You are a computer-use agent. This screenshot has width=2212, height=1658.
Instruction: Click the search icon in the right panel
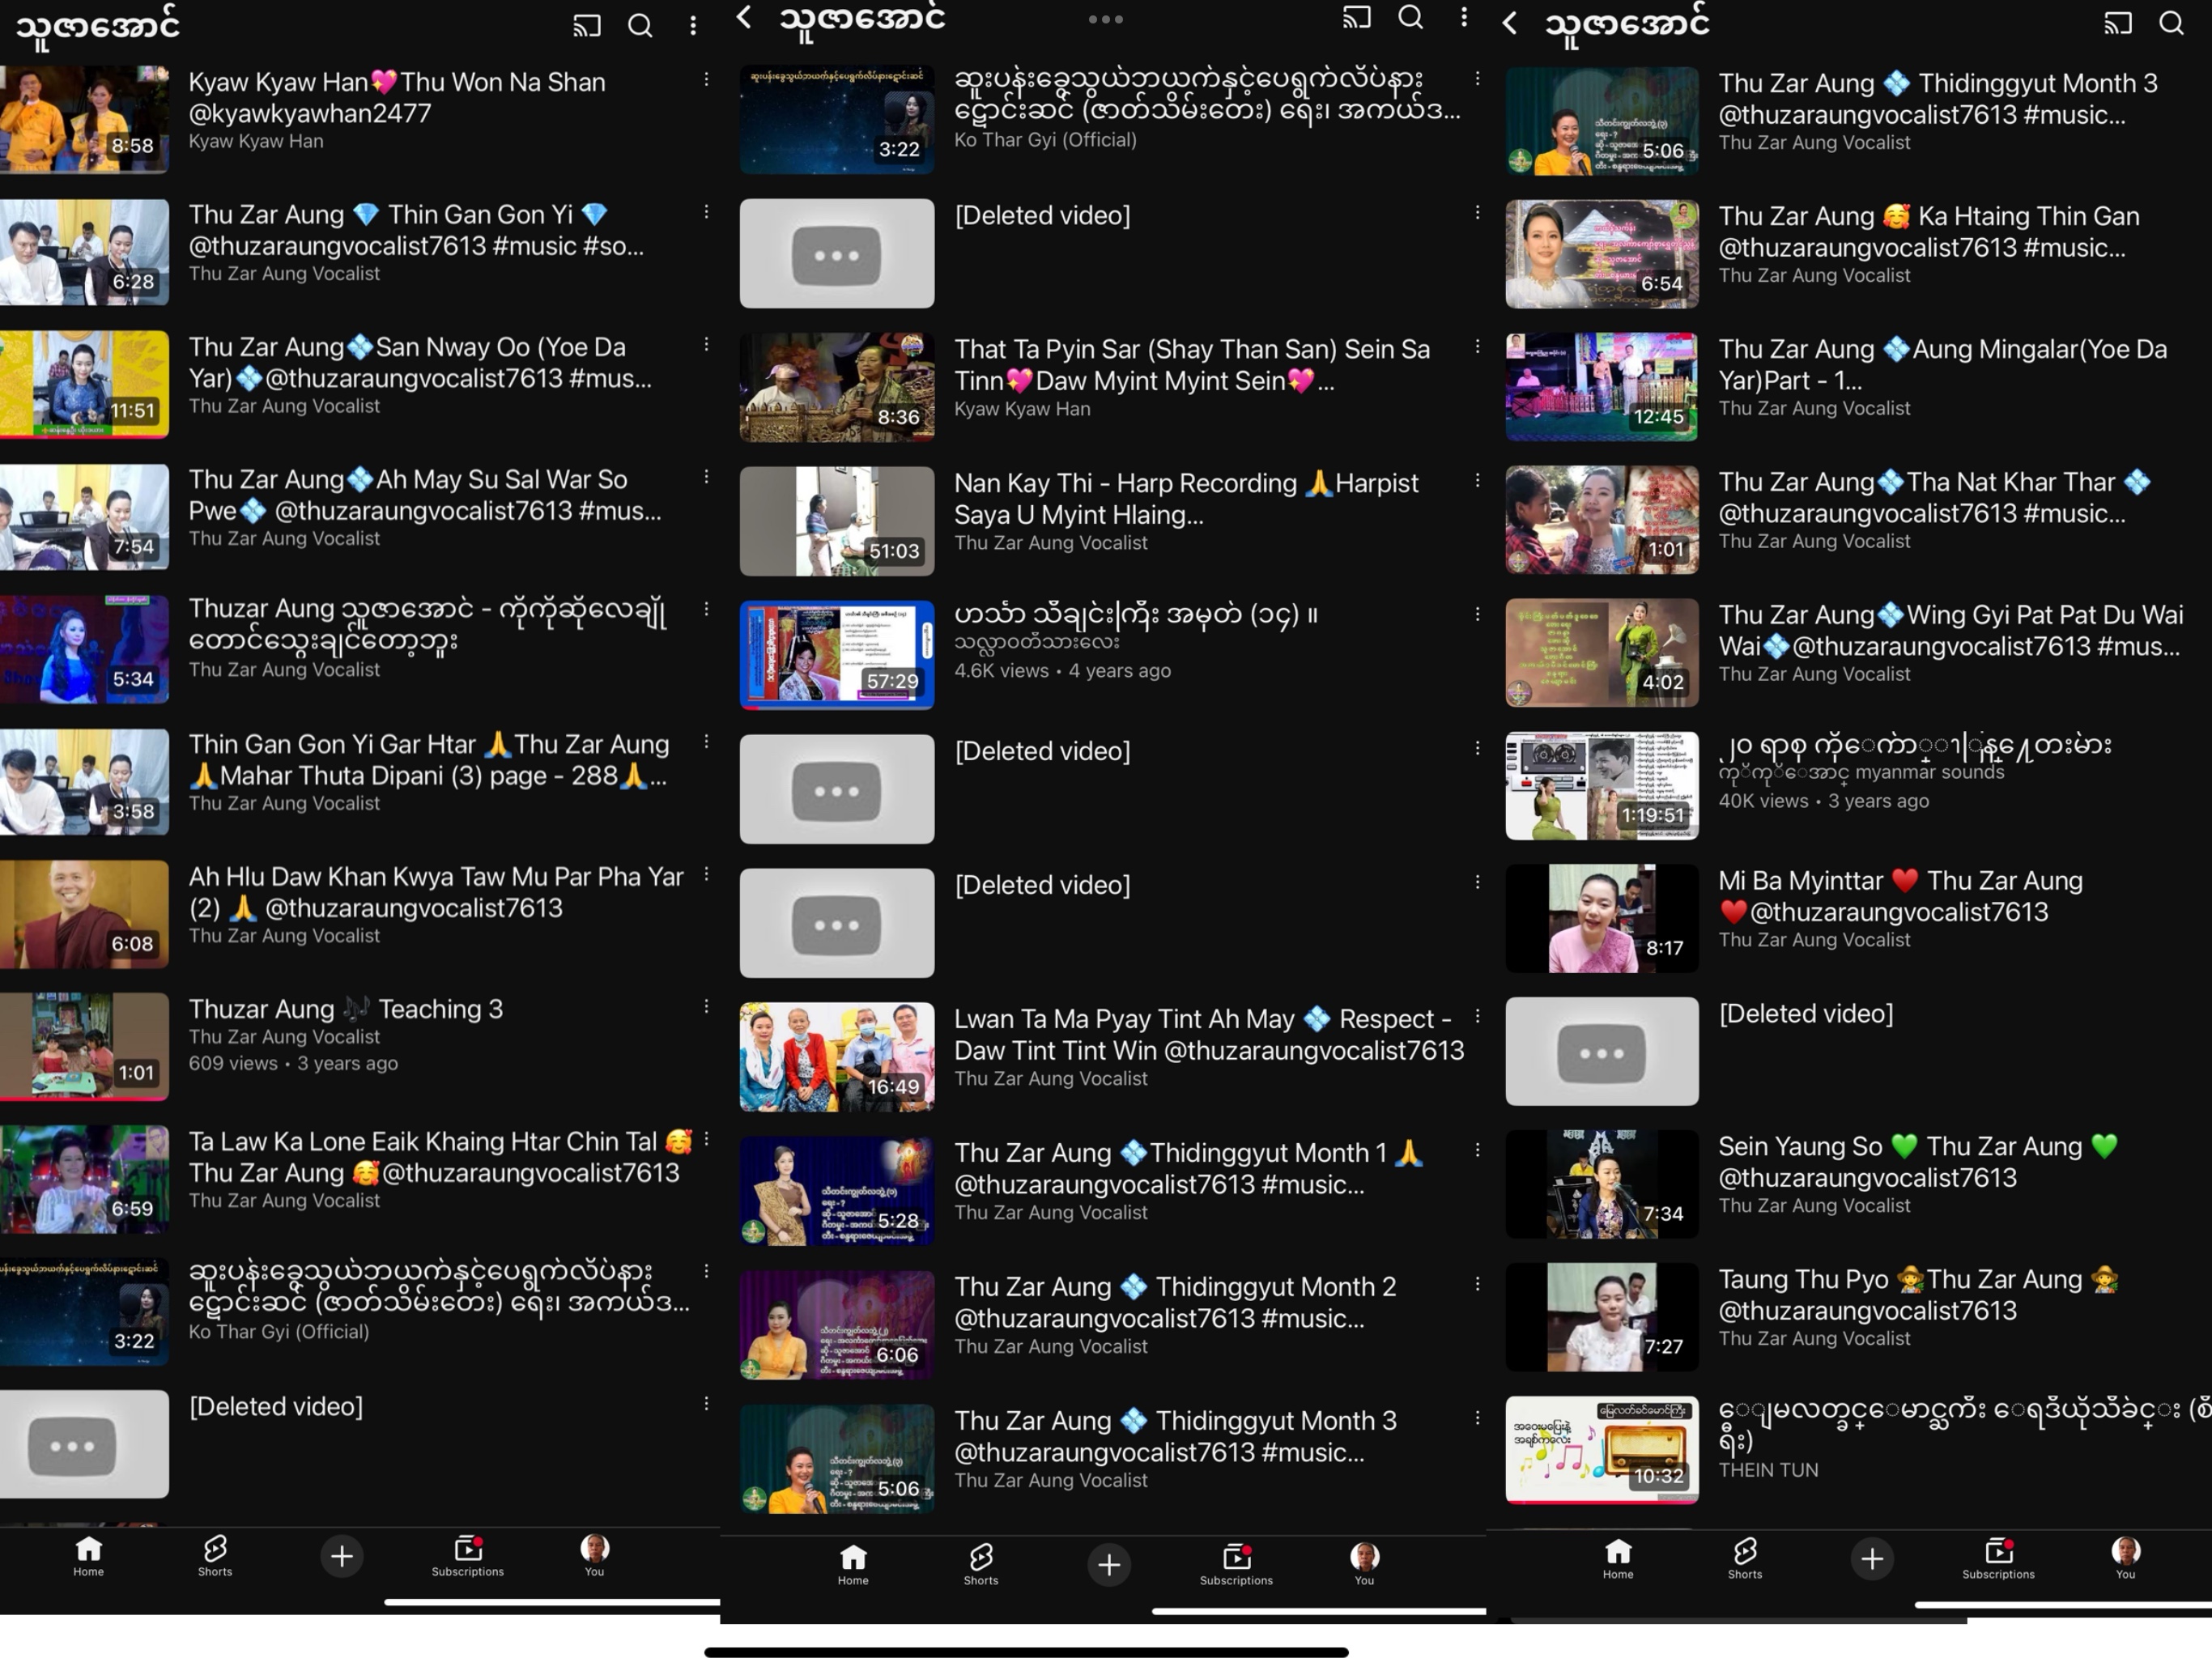[x=2170, y=23]
